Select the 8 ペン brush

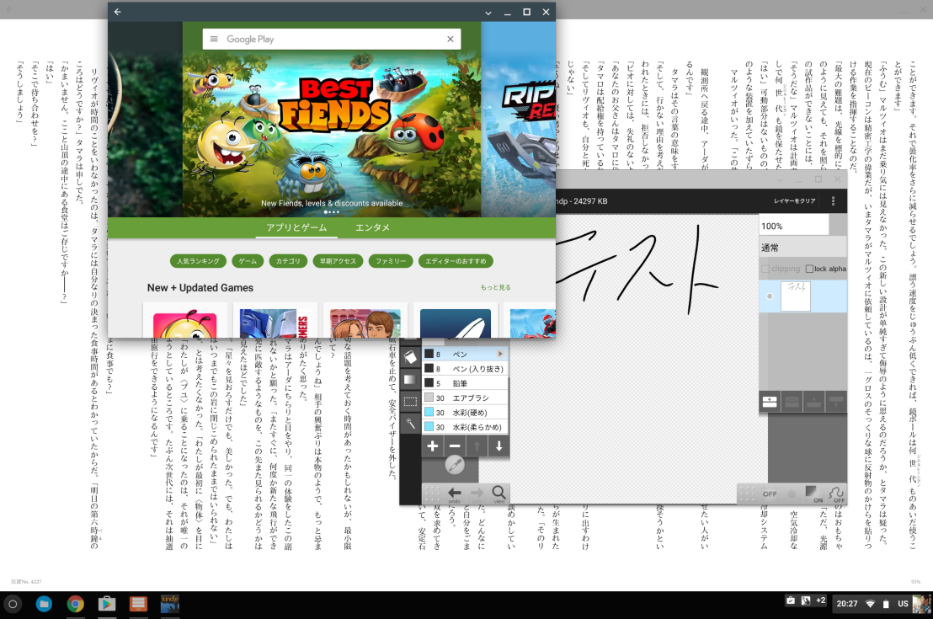465,355
